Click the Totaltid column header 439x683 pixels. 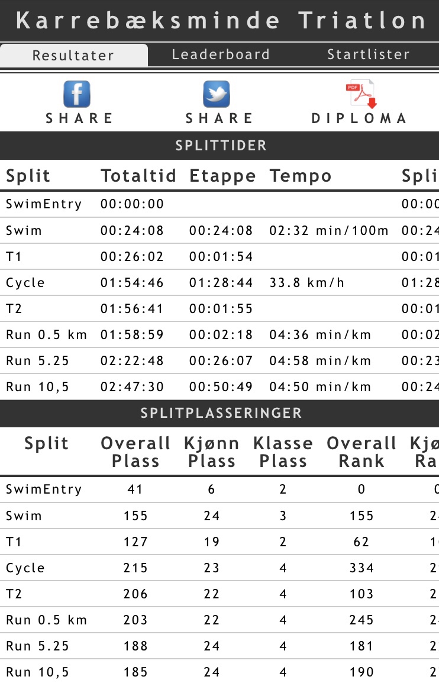coord(138,176)
